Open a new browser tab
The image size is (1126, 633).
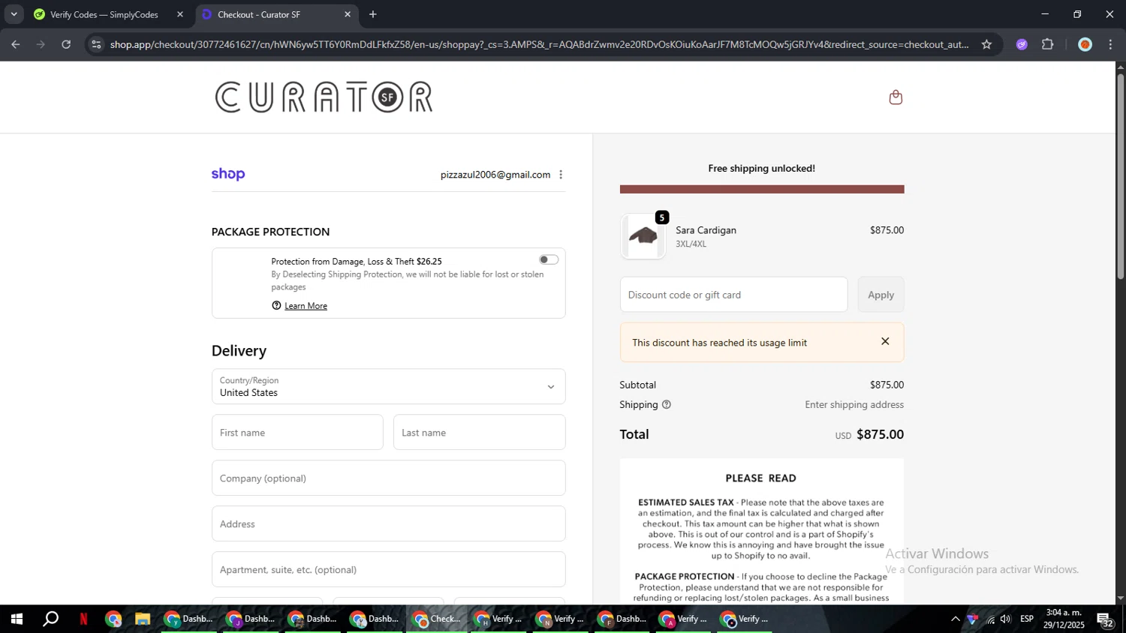pyautogui.click(x=373, y=14)
